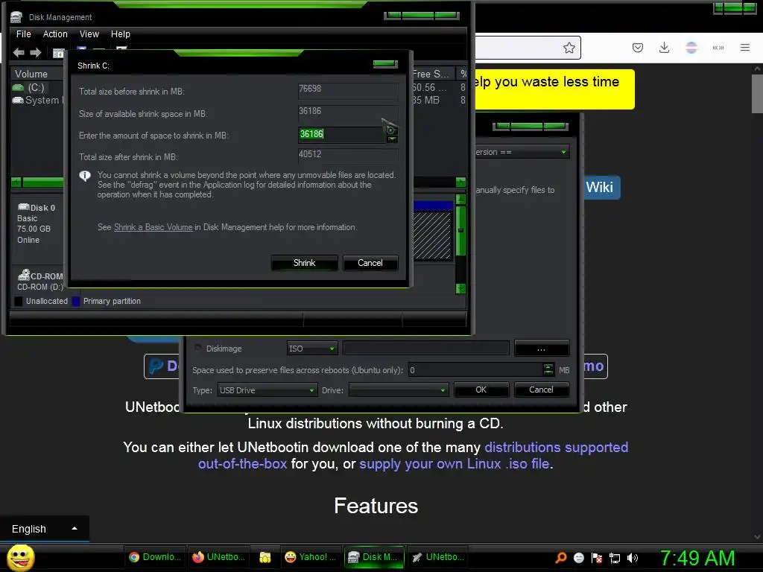Click the volume speaker tray icon

coord(632,558)
